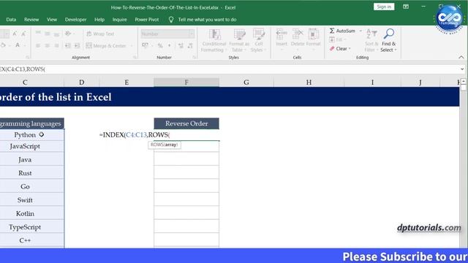Click the Ribbon Display Options icon
Viewport: 468px width, 263px height.
pos(406,7)
